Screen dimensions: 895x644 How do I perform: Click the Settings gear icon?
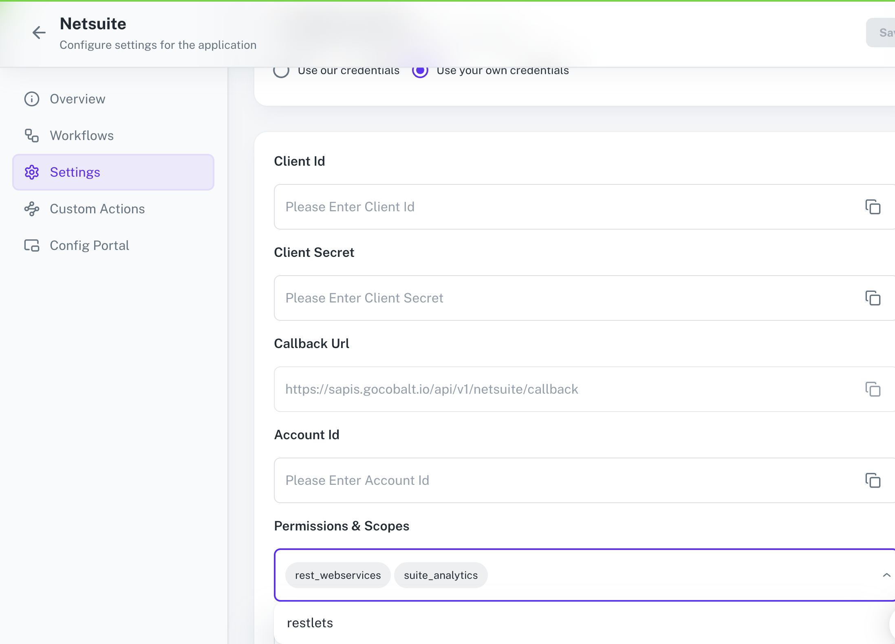[x=32, y=172]
